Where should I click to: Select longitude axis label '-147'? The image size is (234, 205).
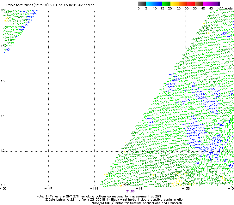pos(48,189)
